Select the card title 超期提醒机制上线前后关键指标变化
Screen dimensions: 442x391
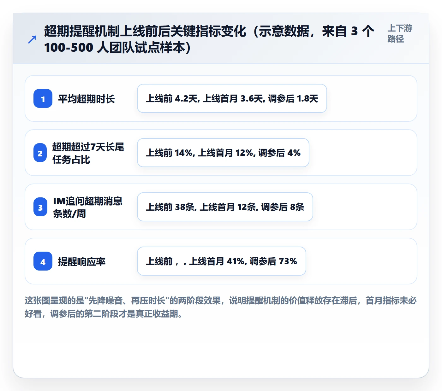[x=209, y=39]
